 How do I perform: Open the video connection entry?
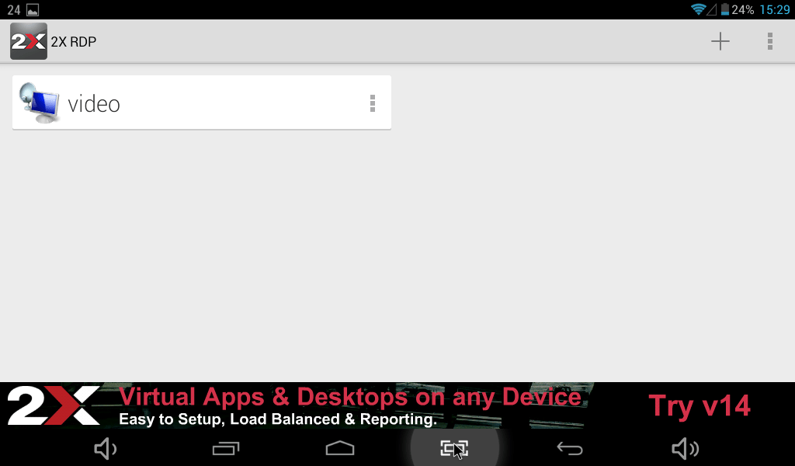(x=202, y=103)
